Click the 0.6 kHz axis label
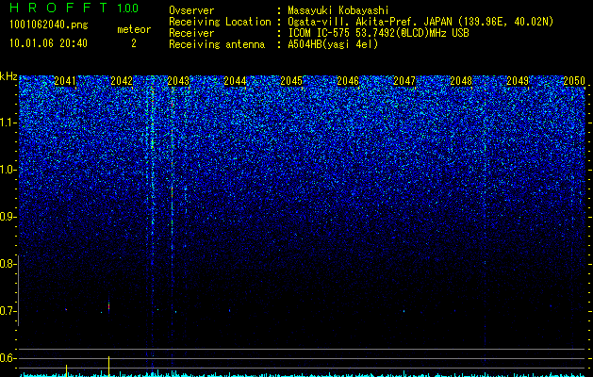Viewport: 593px width, 377px height. pos(7,358)
